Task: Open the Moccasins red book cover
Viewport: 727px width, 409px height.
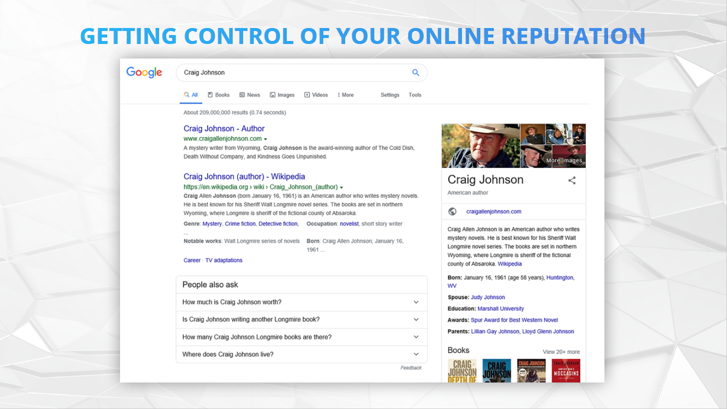Action: (x=566, y=370)
